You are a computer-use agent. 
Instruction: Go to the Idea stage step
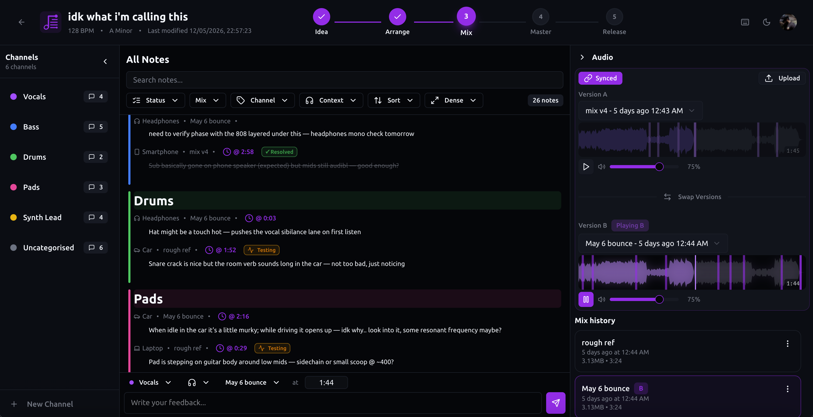pos(321,22)
